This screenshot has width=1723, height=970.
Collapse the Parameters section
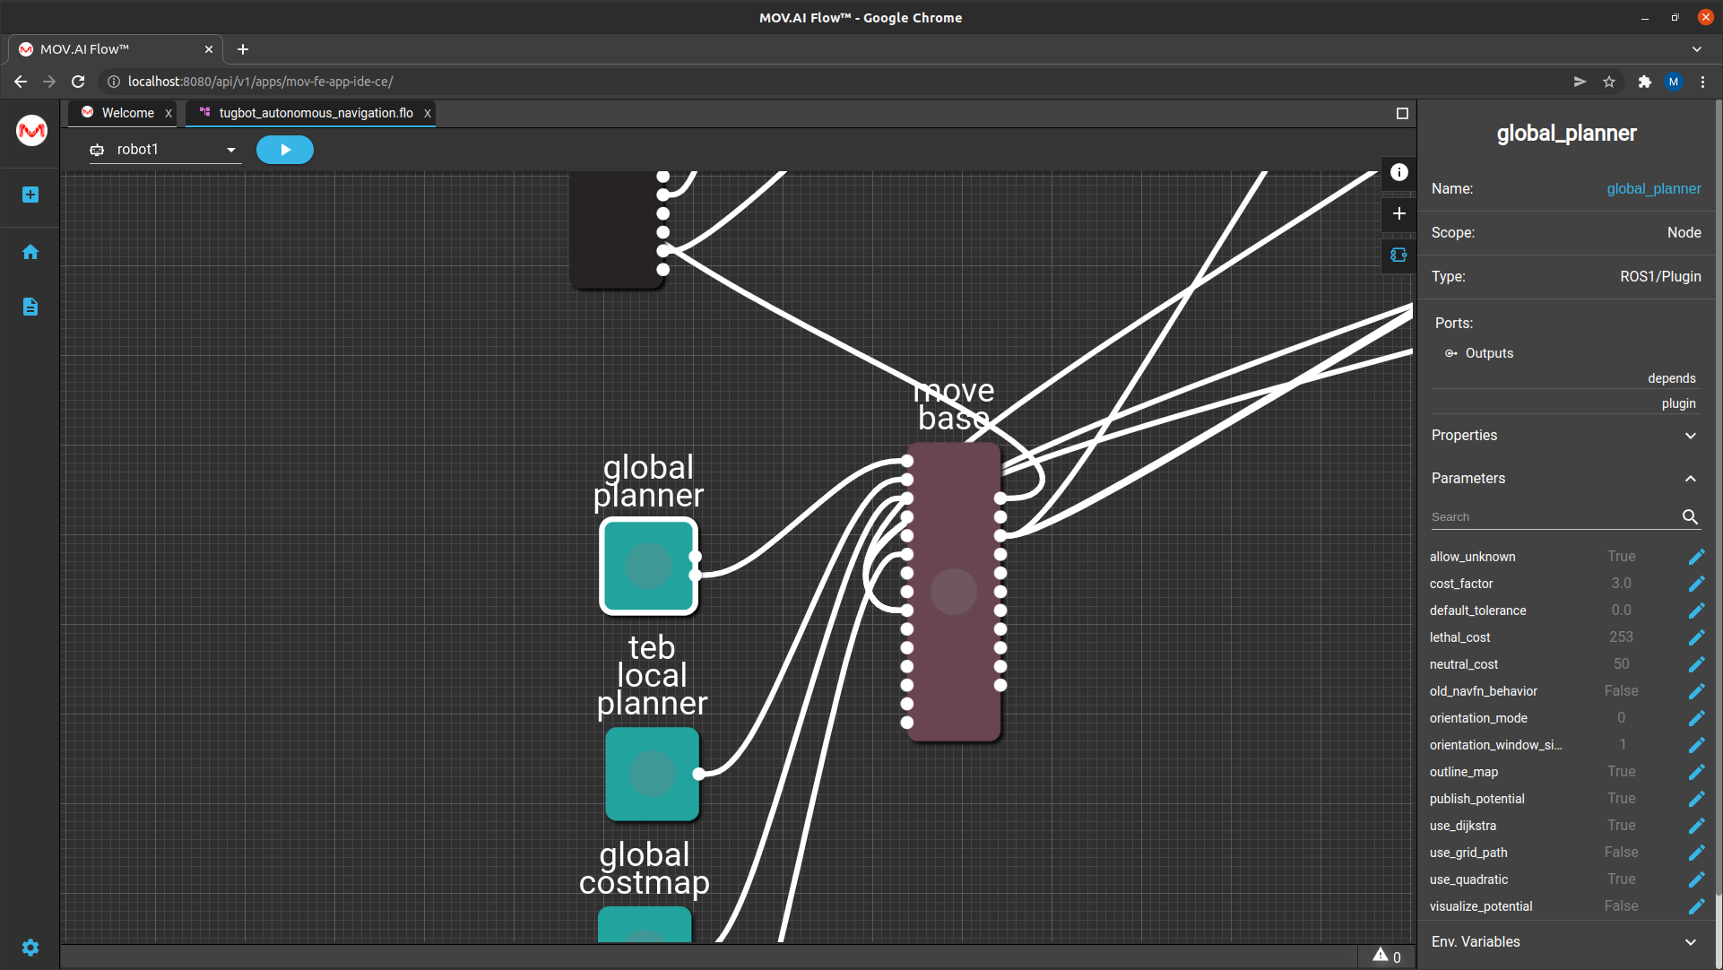pos(1566,479)
